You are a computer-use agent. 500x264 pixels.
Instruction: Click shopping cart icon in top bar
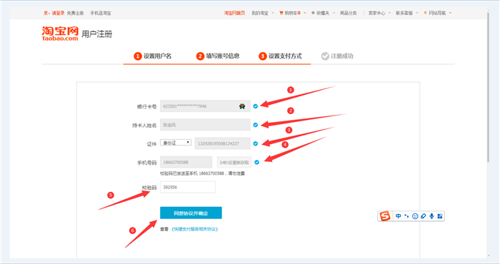pos(281,13)
